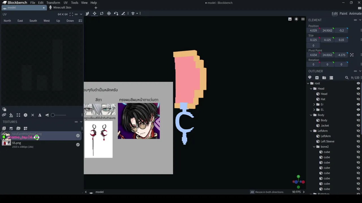Open the Edit menu
Image resolution: width=362 pixels, height=203 pixels.
pyautogui.click(x=41, y=3)
